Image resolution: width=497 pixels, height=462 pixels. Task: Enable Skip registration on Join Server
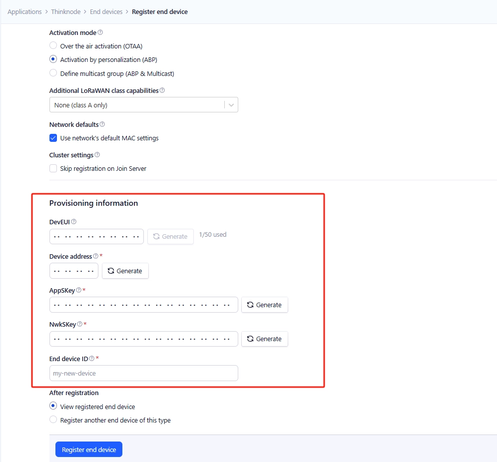[x=53, y=169]
